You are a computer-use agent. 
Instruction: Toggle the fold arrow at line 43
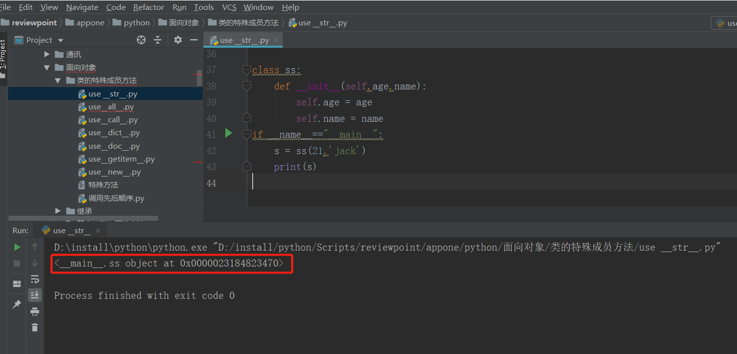coord(247,166)
